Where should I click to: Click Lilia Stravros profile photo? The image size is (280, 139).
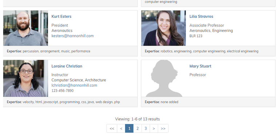click(164, 28)
